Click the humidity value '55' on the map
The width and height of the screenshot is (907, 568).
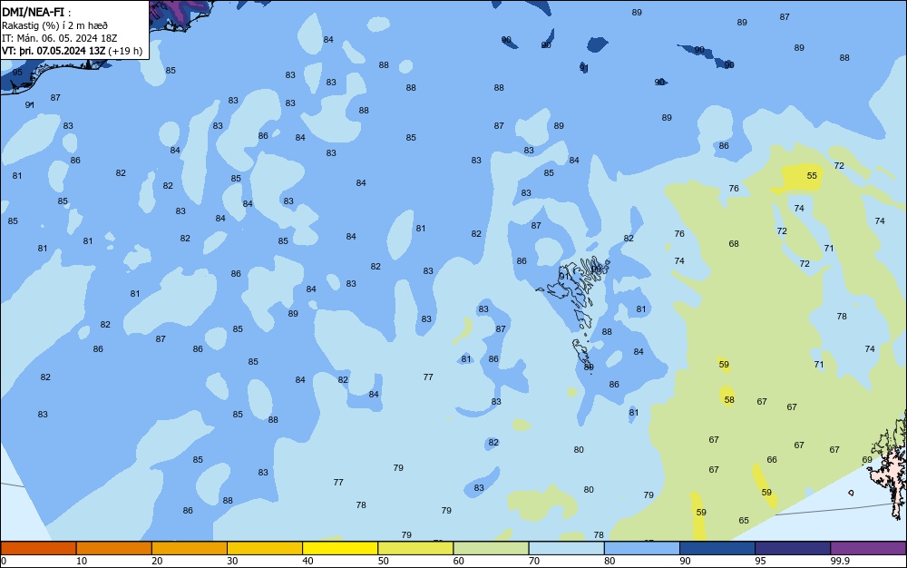812,175
